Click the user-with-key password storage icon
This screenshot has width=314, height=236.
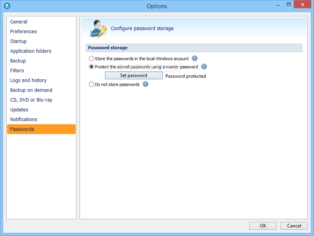98,29
